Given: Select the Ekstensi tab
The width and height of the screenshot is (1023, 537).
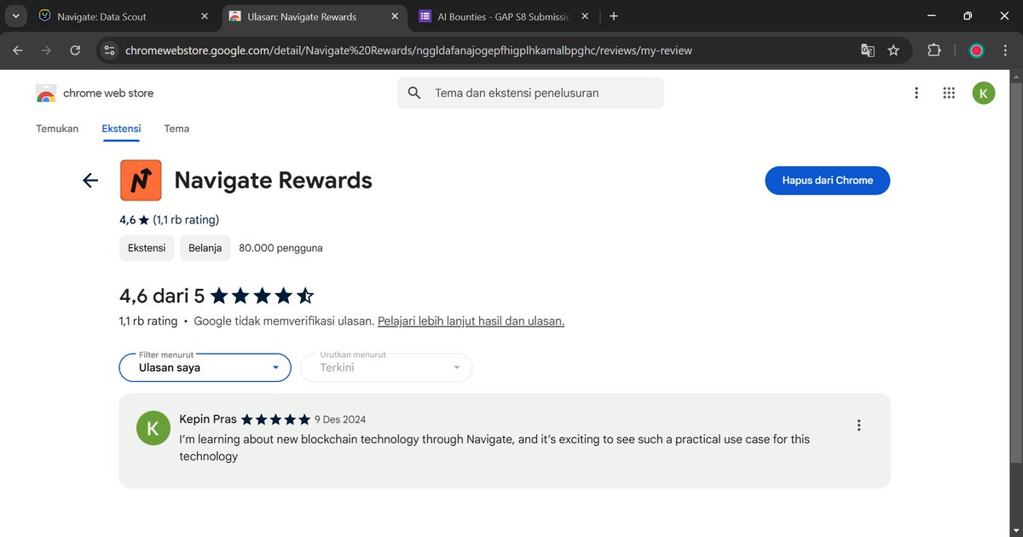Looking at the screenshot, I should click(x=121, y=129).
